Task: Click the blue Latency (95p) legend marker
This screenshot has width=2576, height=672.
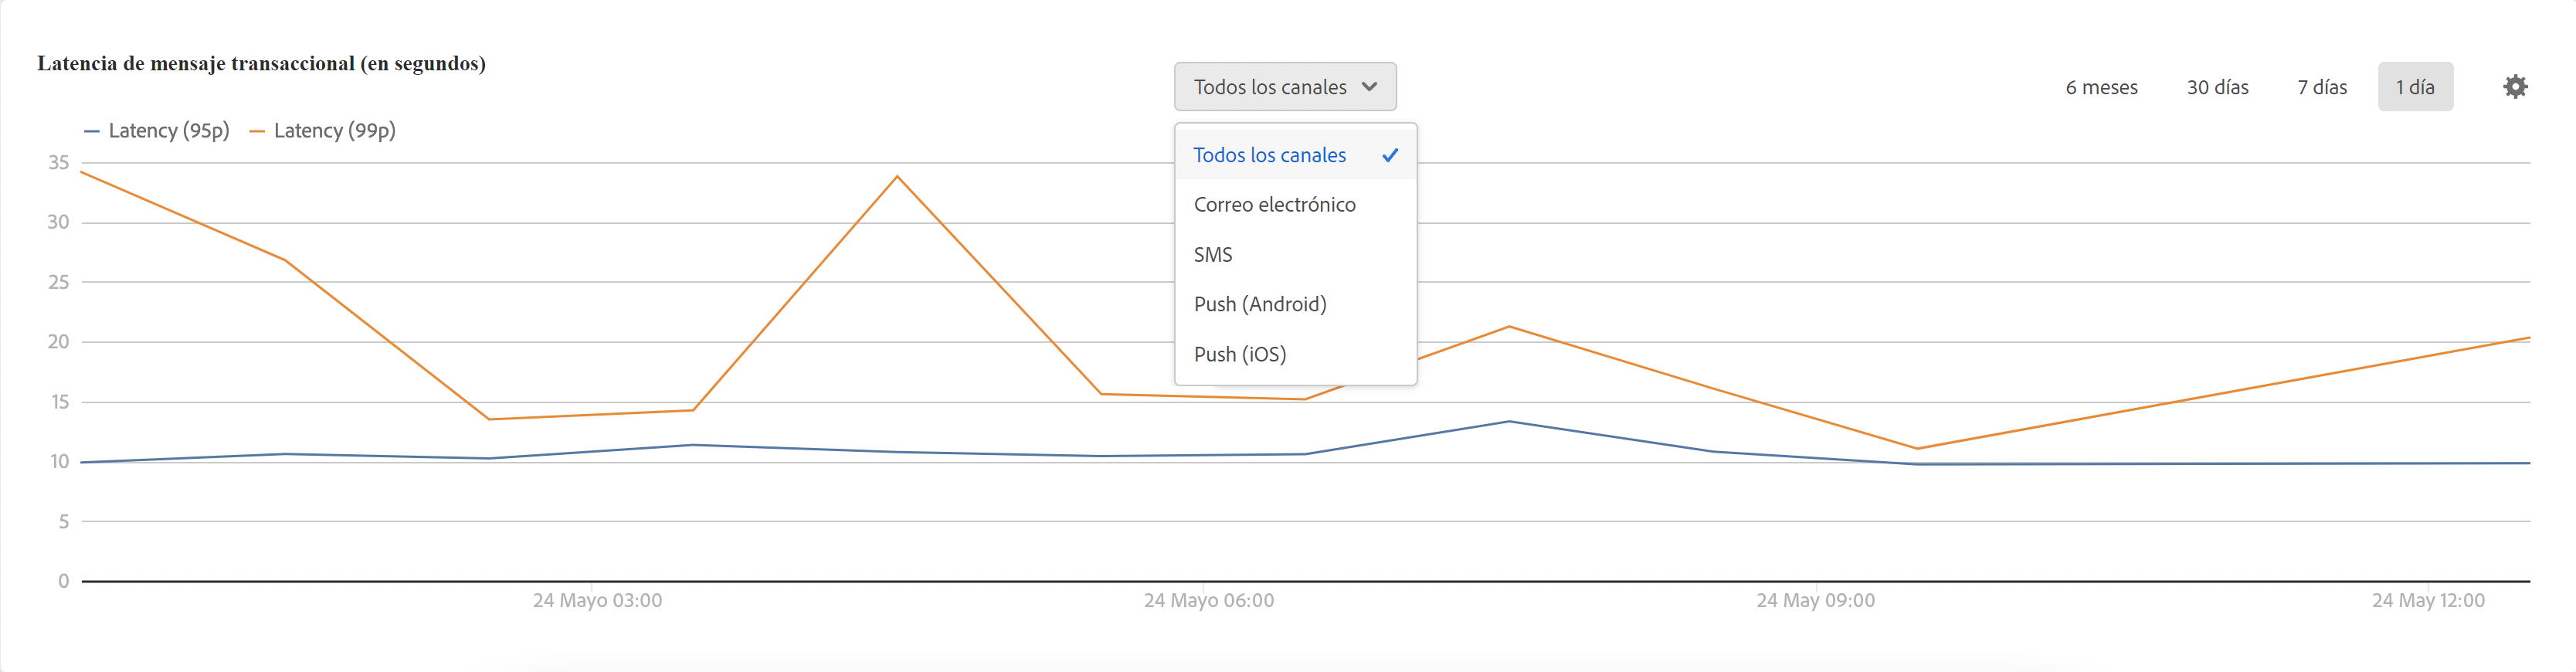Action: pyautogui.click(x=92, y=131)
